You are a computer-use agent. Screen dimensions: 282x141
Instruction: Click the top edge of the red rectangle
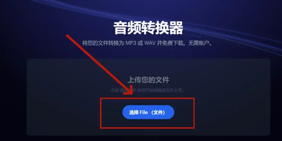coord(147,98)
